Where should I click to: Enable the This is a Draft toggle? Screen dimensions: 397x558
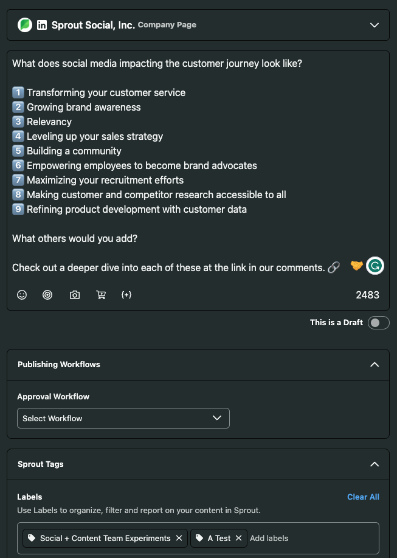tap(378, 323)
